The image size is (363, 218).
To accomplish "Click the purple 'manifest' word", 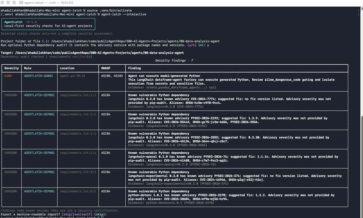I will 79,57.
